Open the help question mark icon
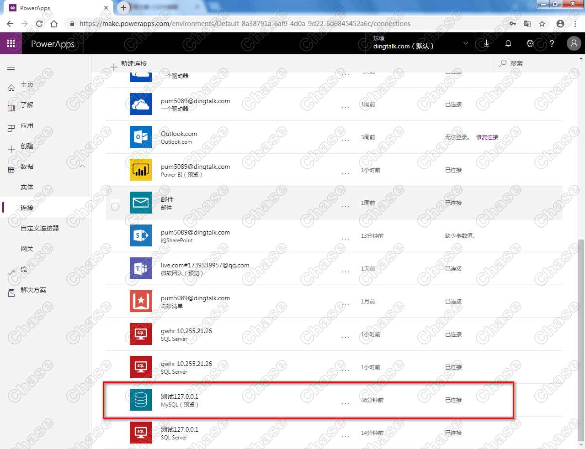Screen dimensions: 585x449 (552, 43)
